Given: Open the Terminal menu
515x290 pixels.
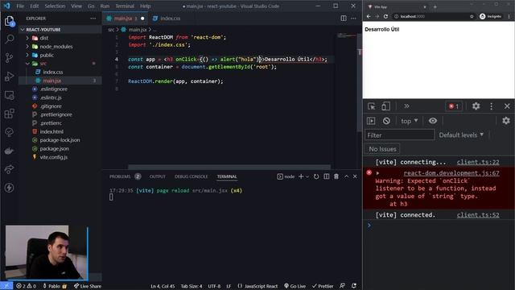Looking at the screenshot, I should point(125,6).
